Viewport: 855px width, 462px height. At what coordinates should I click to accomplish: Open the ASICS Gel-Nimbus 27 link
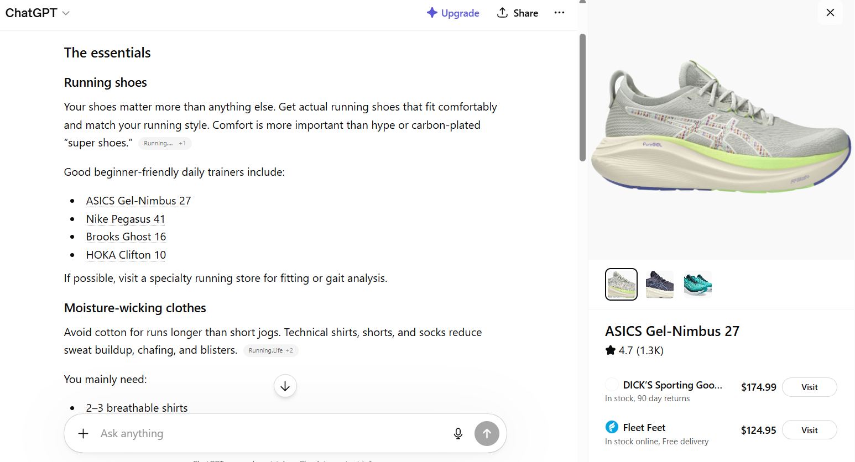(138, 201)
